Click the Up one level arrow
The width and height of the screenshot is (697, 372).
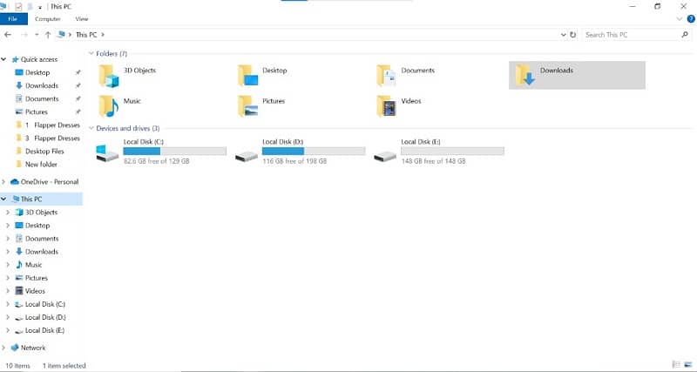47,35
